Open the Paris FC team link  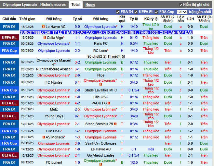coord(100,43)
